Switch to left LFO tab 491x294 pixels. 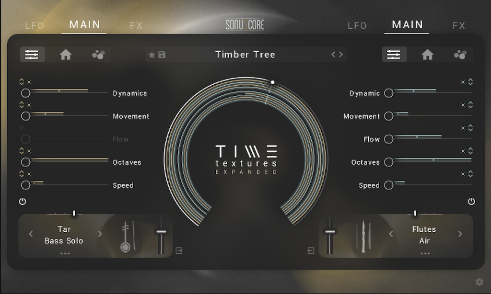pyautogui.click(x=35, y=26)
